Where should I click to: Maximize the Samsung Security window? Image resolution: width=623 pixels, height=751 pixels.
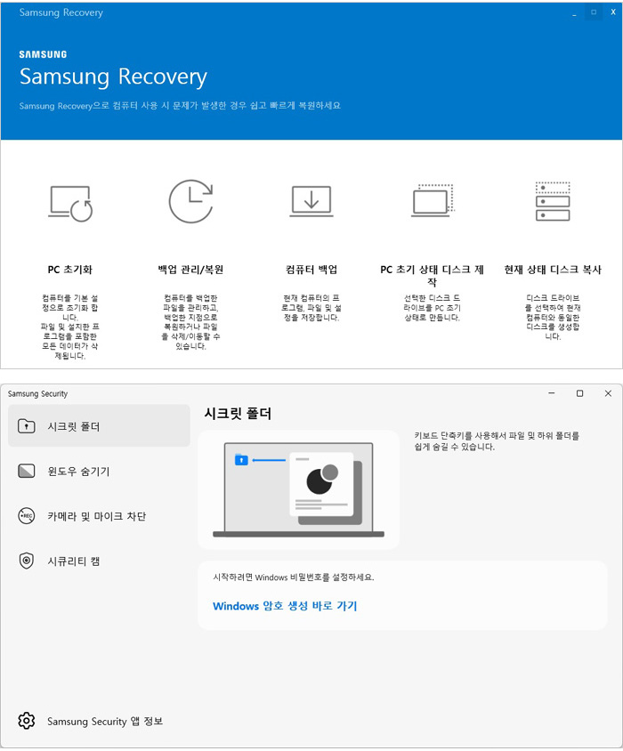pyautogui.click(x=580, y=393)
